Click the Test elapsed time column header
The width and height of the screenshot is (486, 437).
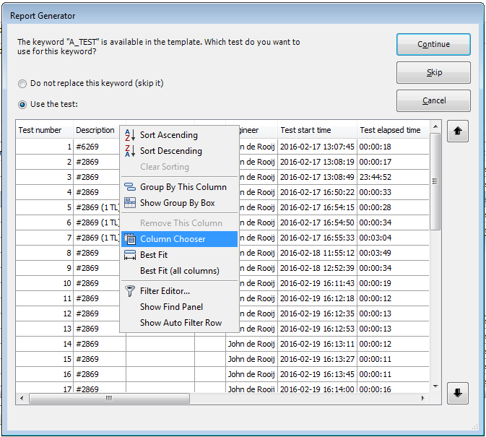point(393,130)
